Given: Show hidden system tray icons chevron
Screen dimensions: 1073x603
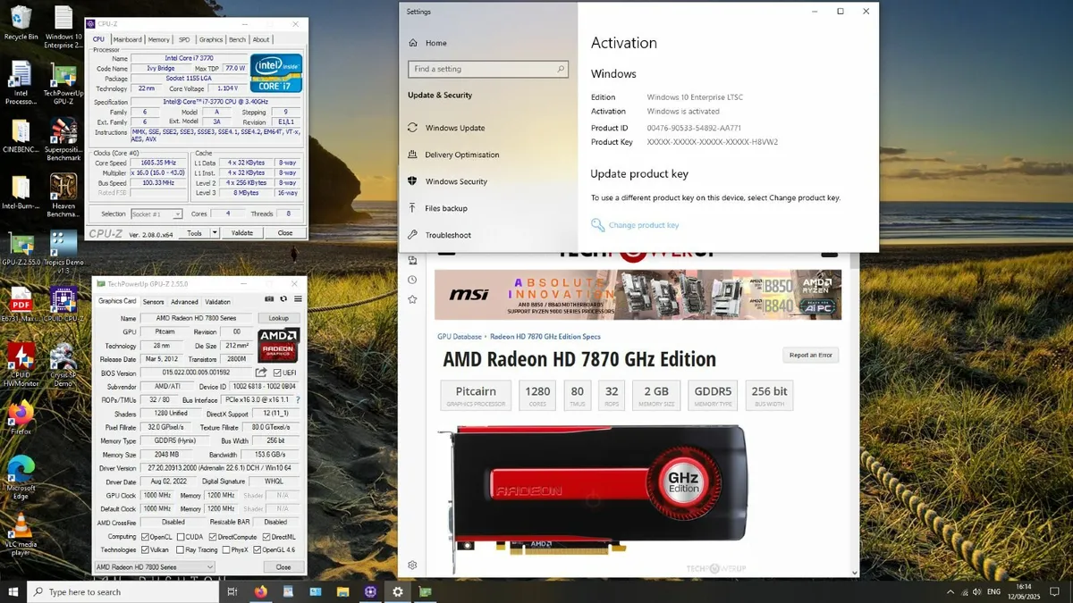Looking at the screenshot, I should (x=950, y=591).
